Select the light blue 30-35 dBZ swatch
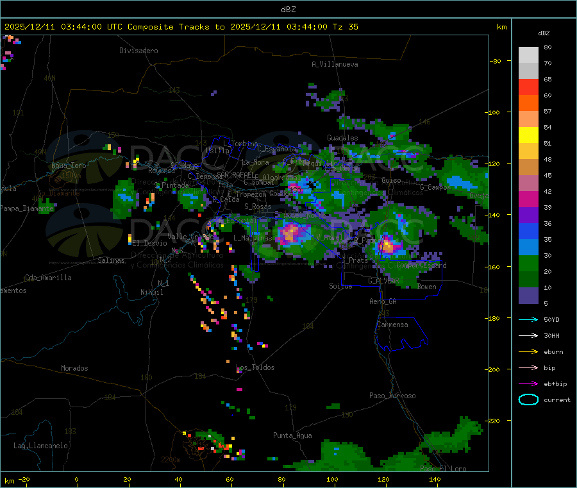 point(528,248)
